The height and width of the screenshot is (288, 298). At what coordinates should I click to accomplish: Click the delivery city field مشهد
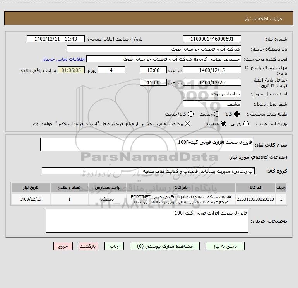point(212,104)
